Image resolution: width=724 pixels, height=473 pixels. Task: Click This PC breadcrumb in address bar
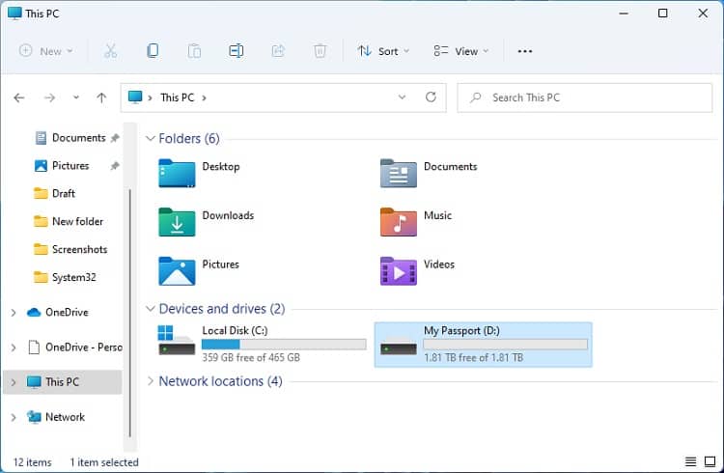[x=178, y=97]
